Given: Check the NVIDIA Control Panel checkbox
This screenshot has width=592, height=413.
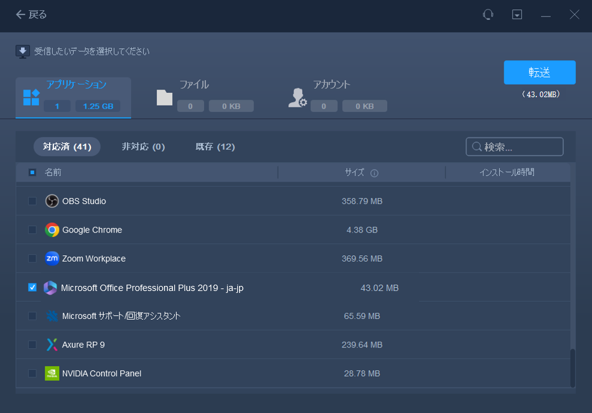Looking at the screenshot, I should point(32,374).
